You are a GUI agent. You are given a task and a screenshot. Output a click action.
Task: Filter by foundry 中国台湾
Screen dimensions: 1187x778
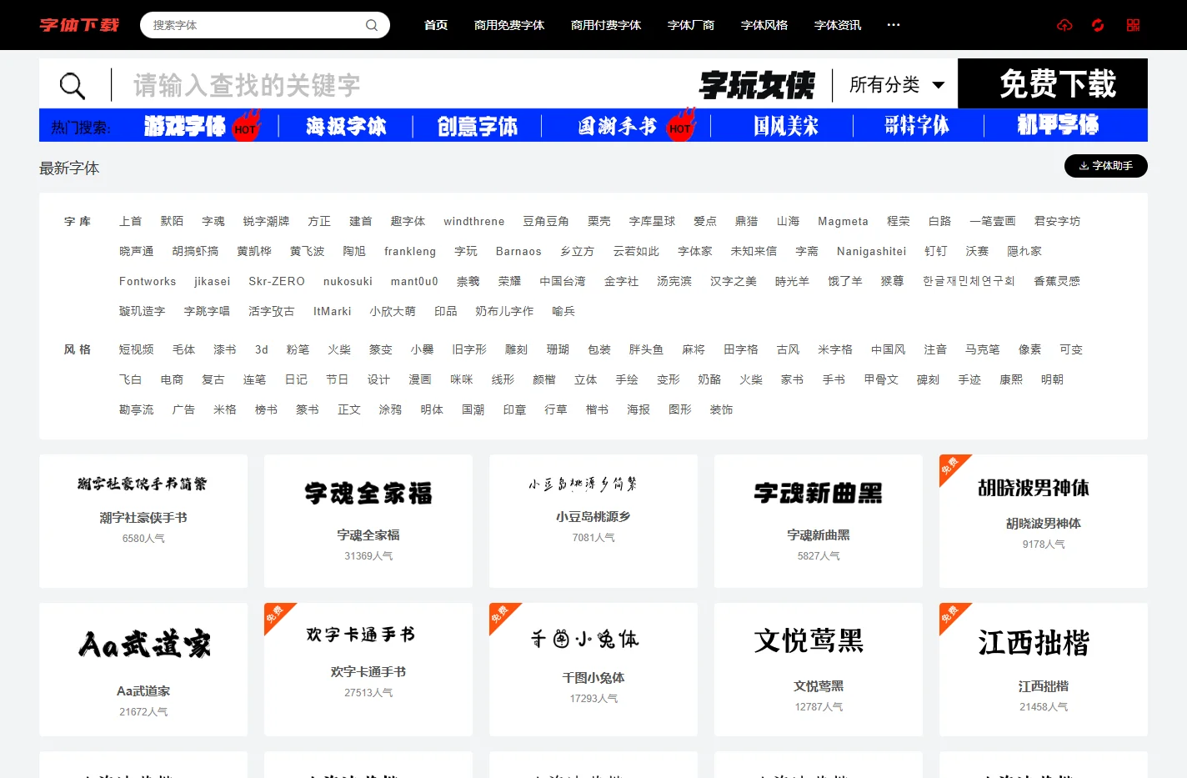click(x=563, y=281)
